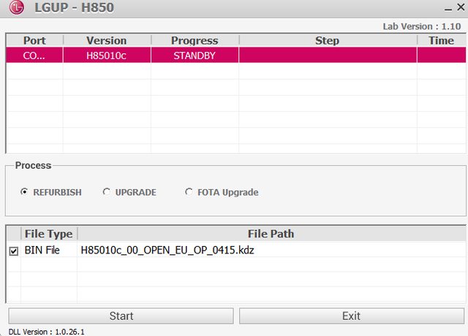Click the LG logo icon in title bar
This screenshot has width=468, height=336.
click(15, 9)
